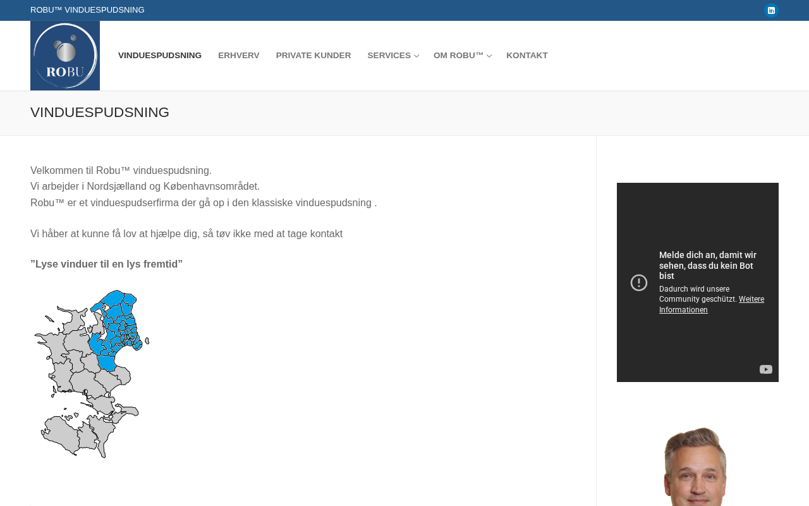Open the Vinduespudsning menu item
The width and height of the screenshot is (809, 506).
pyautogui.click(x=160, y=56)
